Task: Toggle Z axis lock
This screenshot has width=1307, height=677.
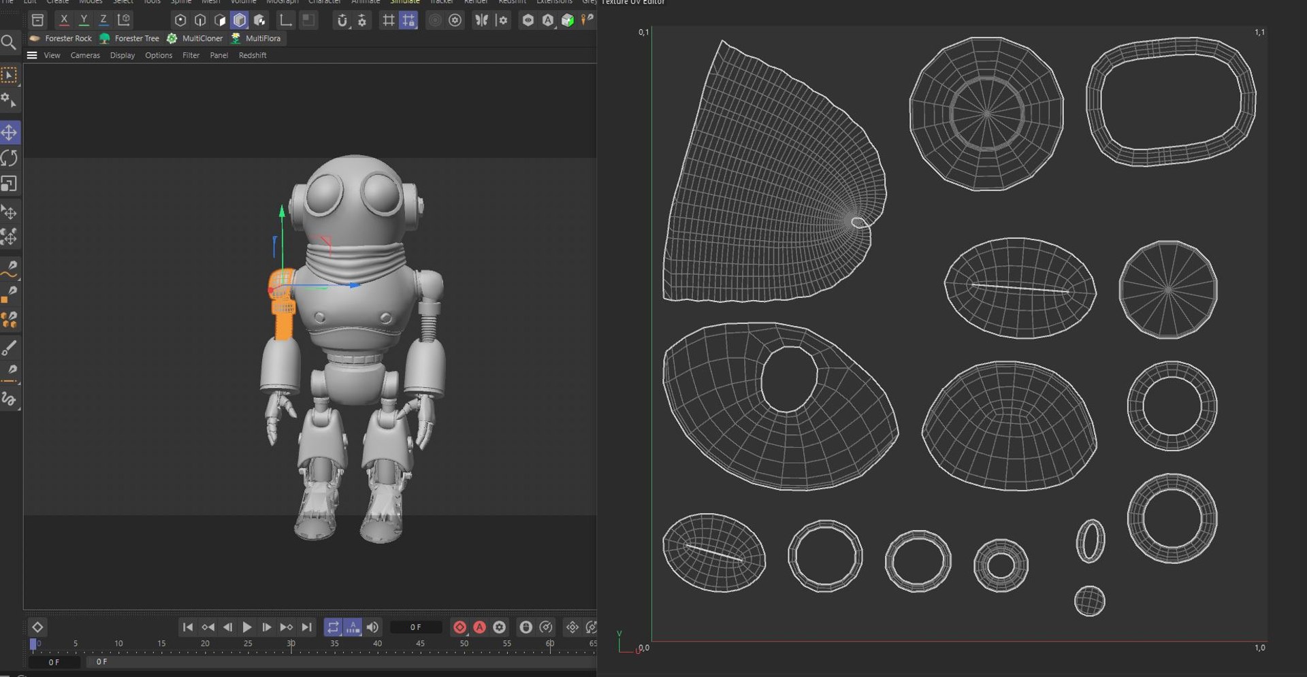Action: [103, 20]
